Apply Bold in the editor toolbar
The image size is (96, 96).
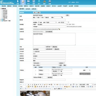click(28, 85)
